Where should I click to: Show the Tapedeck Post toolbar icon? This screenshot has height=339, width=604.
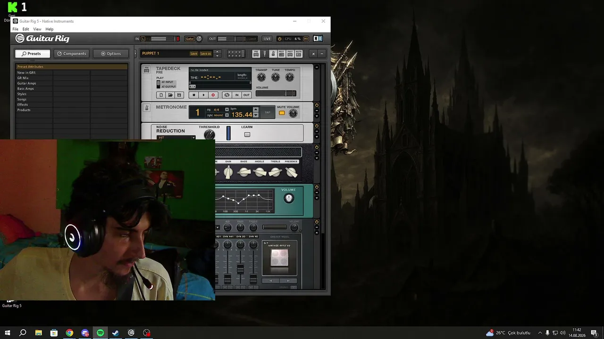[x=290, y=54]
